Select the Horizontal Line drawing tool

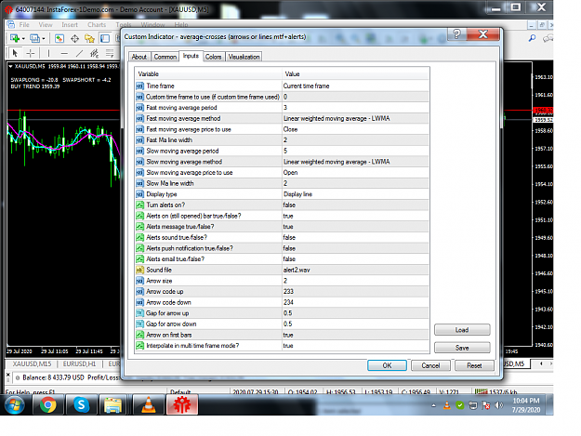click(64, 53)
